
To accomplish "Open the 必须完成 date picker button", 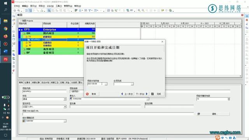I will [x=132, y=84].
